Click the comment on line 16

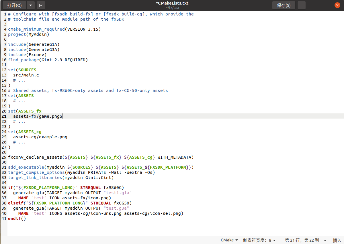pyautogui.click(x=88, y=90)
